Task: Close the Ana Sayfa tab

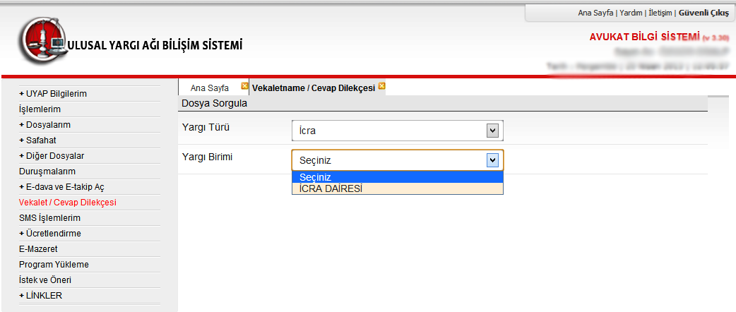Action: 244,86
